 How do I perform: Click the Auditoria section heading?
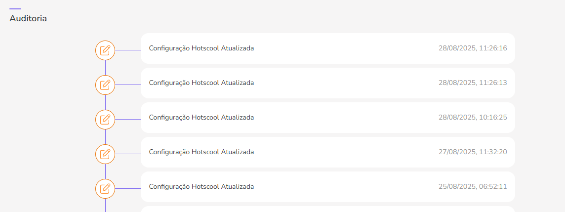tap(28, 18)
